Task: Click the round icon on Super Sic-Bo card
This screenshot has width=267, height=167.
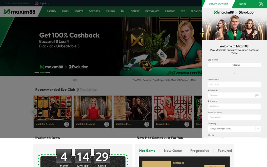Action: (x=187, y=124)
